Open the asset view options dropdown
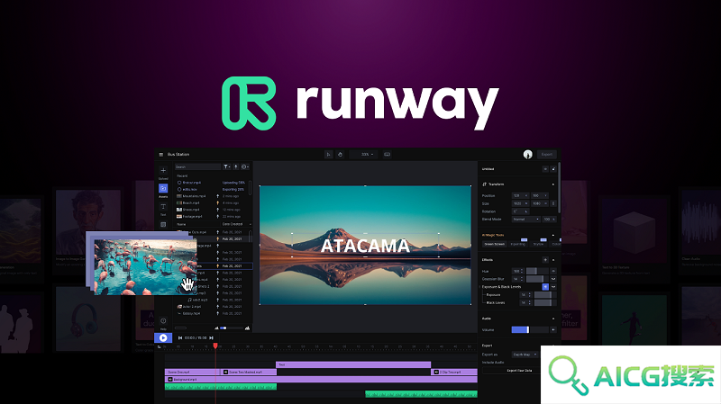721x404 pixels. [244, 166]
